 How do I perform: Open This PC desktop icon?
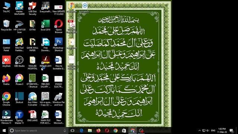(6, 7)
